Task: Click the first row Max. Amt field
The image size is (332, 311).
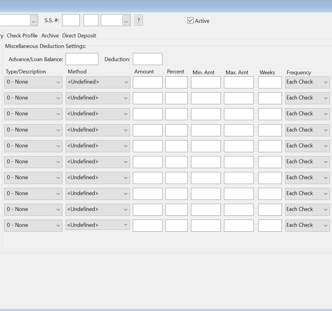Action: tap(239, 82)
